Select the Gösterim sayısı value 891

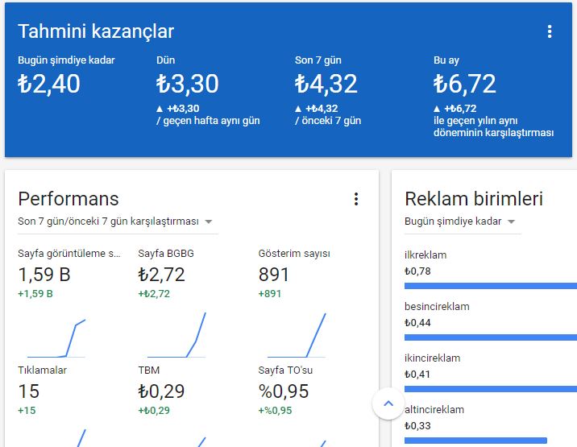[x=274, y=275]
